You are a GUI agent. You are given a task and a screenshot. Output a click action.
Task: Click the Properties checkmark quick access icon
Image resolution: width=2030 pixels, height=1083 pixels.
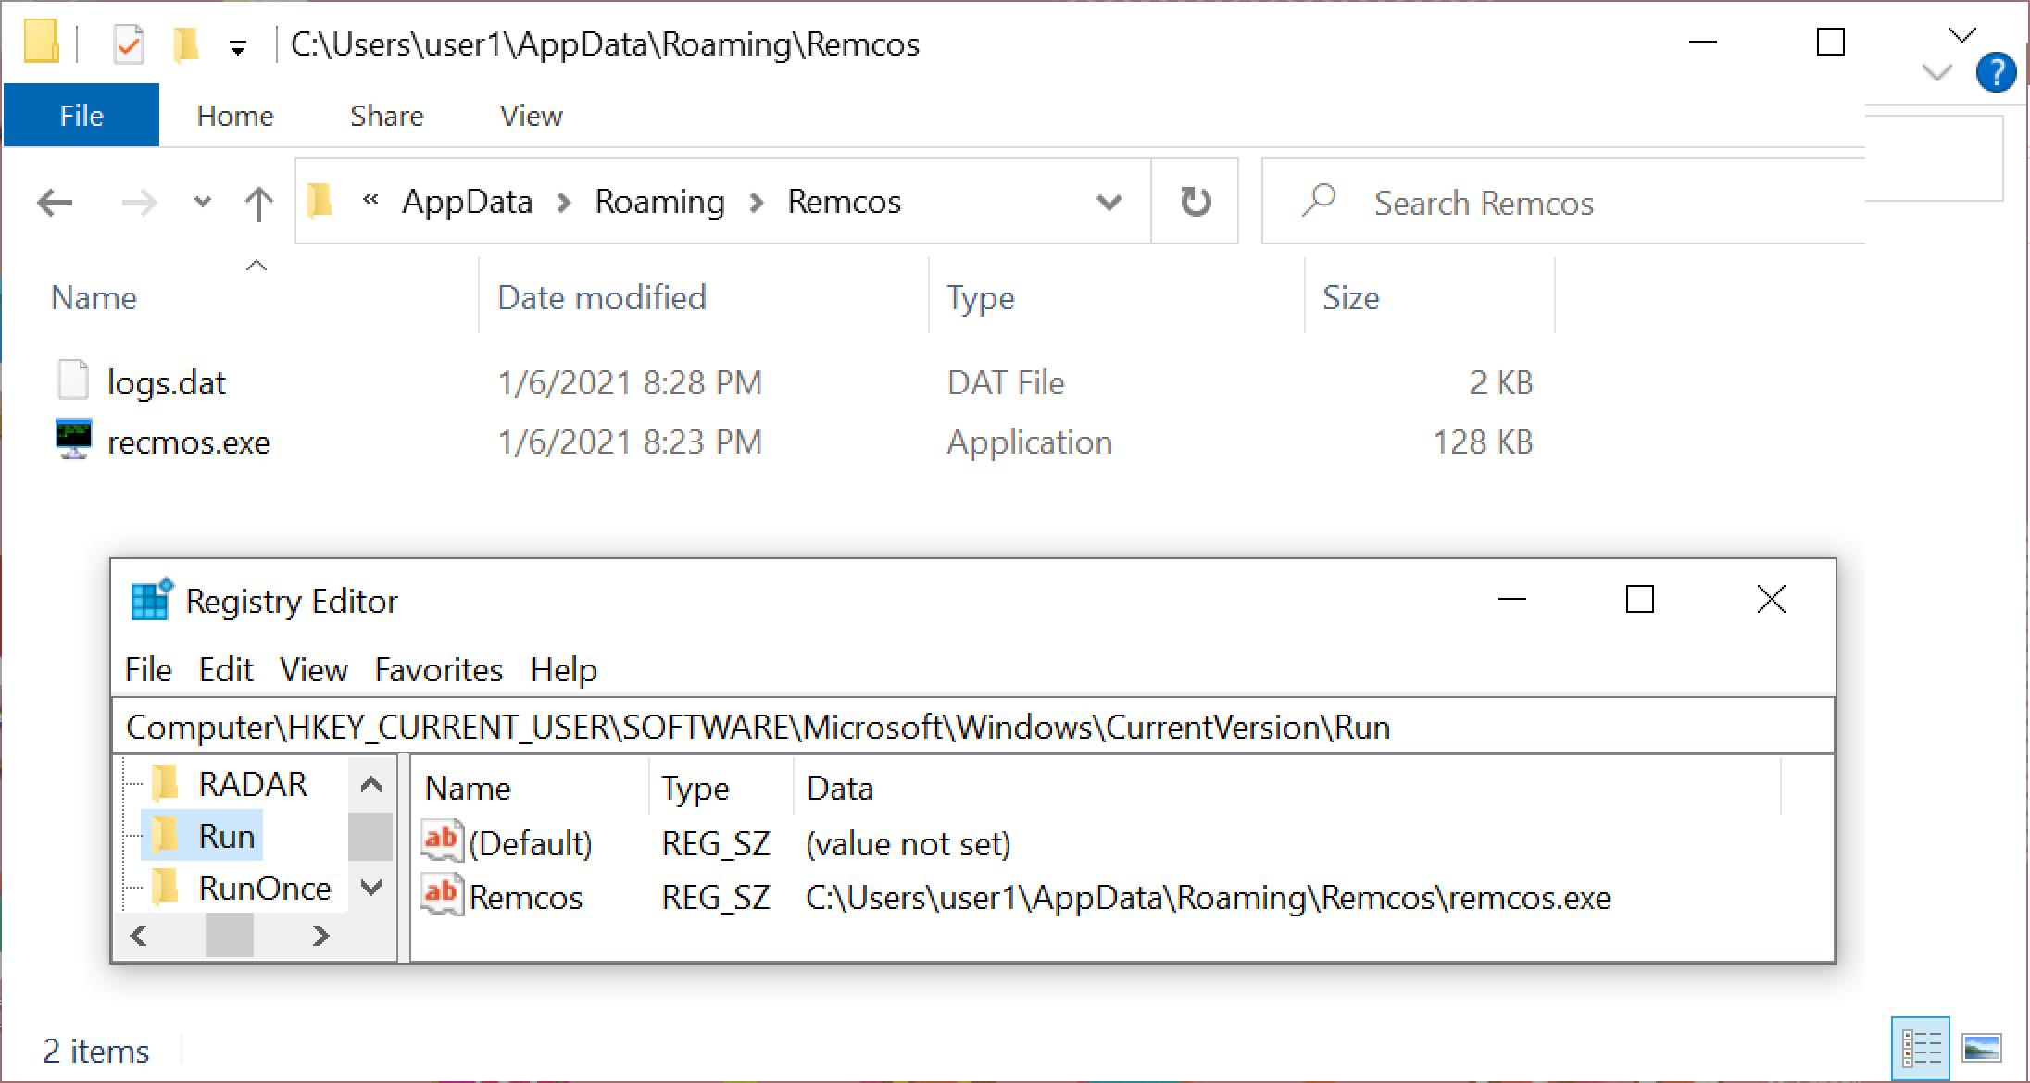128,44
